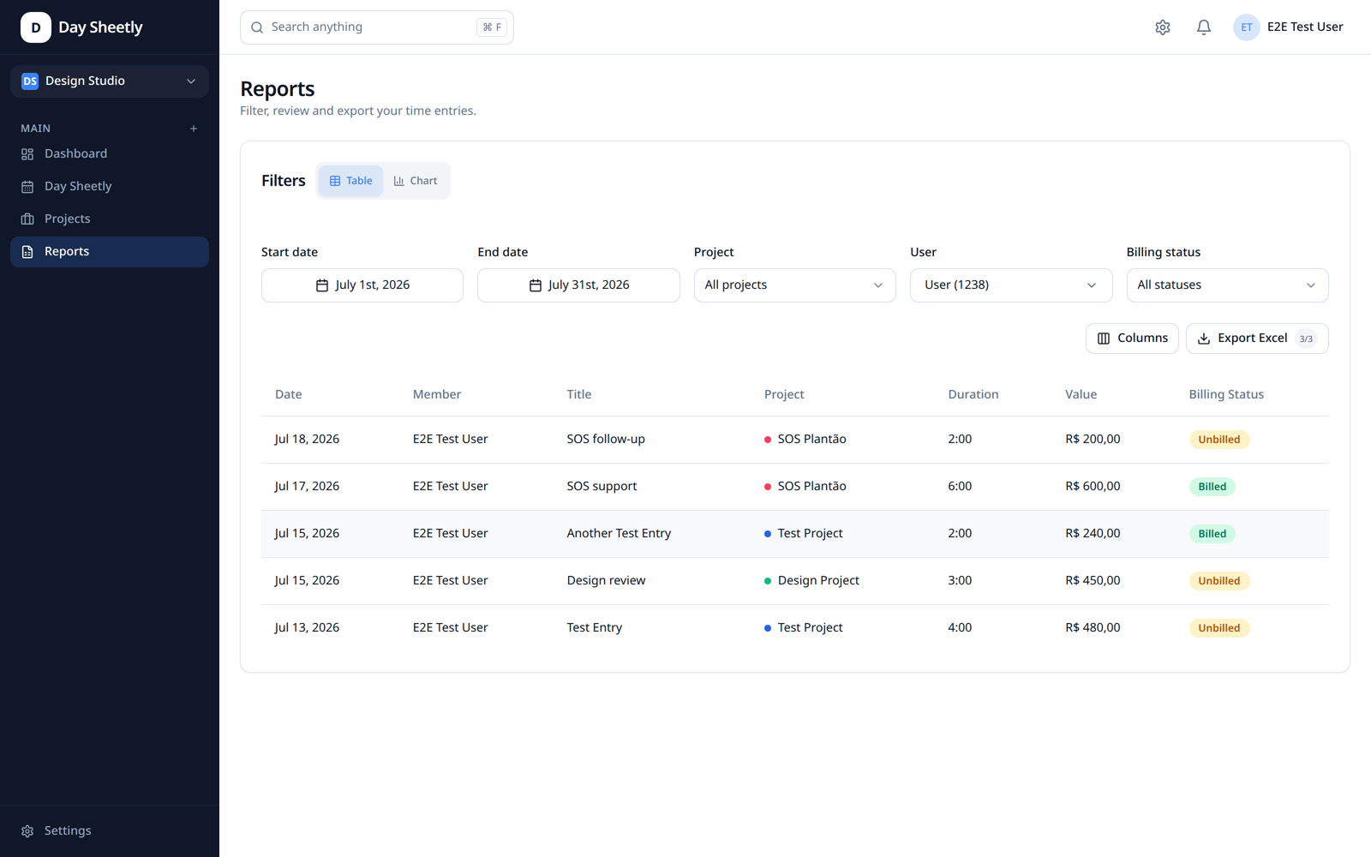
Task: Click the Day Sheetly logo icon
Action: pyautogui.click(x=36, y=27)
